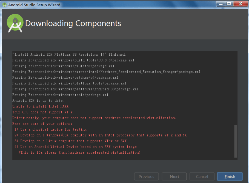This screenshot has height=183, width=249.
Task: Click the 'Android SDK is up to date.' line
Action: [x=38, y=101]
